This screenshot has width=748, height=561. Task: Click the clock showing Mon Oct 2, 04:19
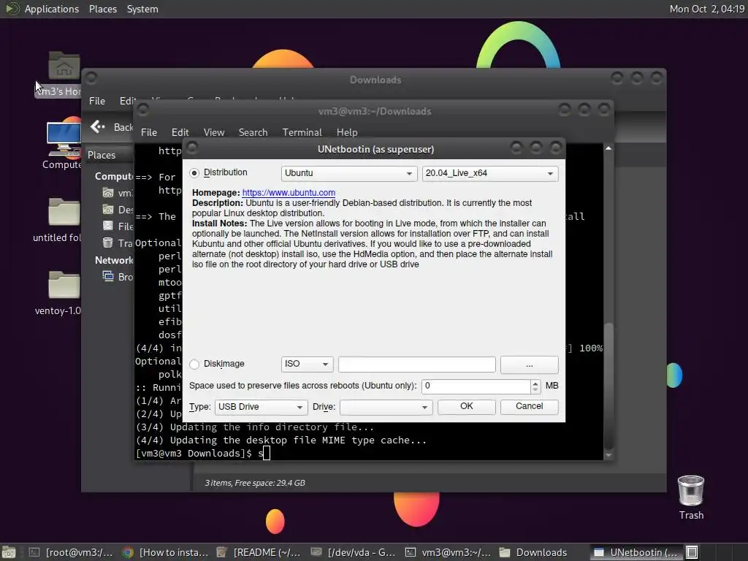point(706,9)
